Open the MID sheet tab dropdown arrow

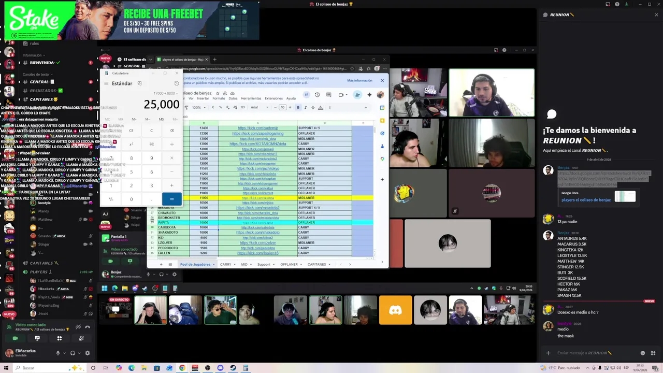tap(251, 265)
